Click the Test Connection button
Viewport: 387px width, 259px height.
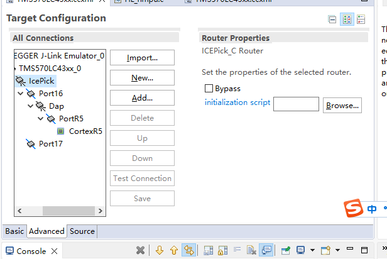[142, 179]
